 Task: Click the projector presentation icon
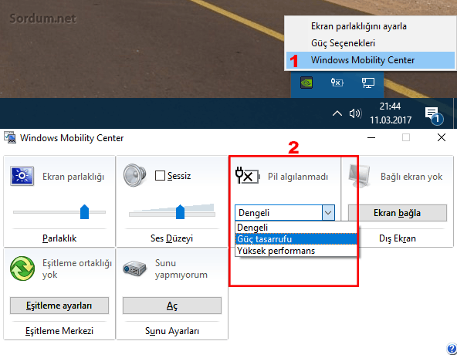[134, 268]
